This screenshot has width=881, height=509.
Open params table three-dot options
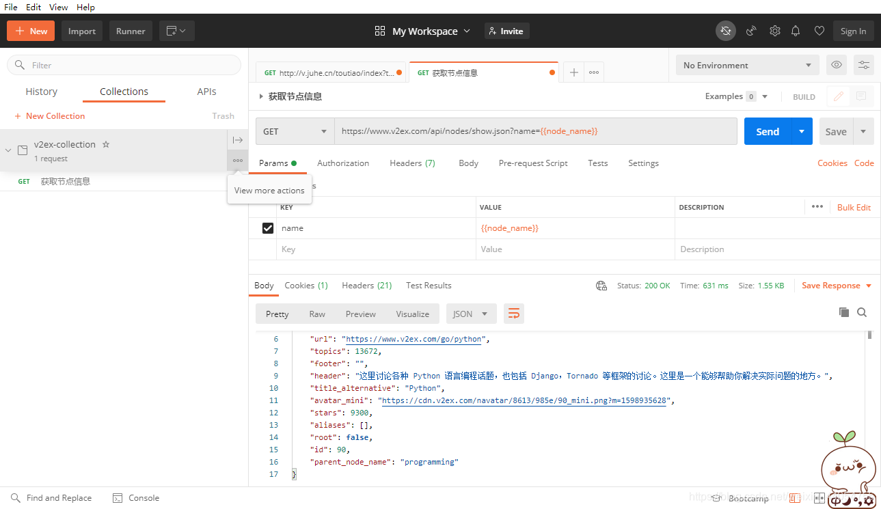point(817,206)
